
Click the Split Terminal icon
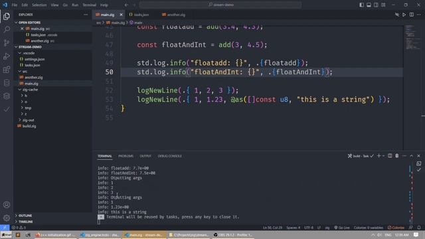pos(390,156)
